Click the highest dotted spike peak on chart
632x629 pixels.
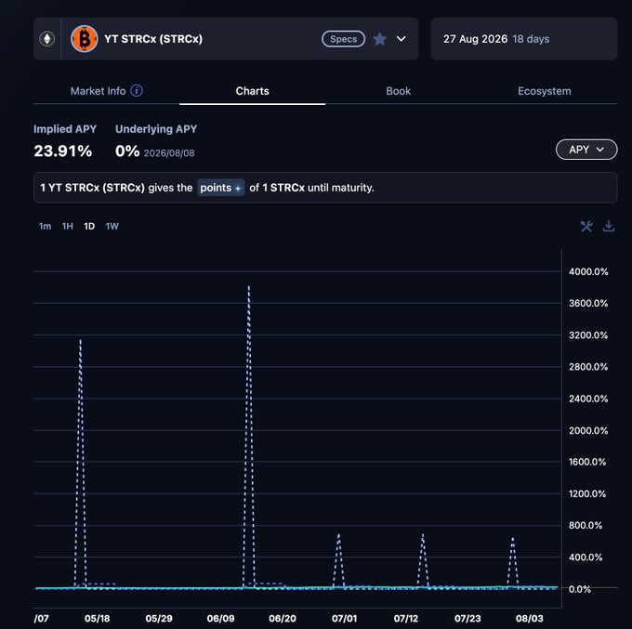point(249,286)
